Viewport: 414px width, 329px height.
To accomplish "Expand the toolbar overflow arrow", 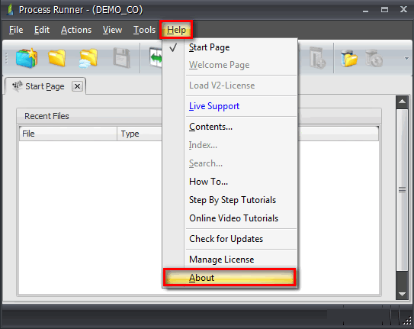I will click(x=406, y=59).
